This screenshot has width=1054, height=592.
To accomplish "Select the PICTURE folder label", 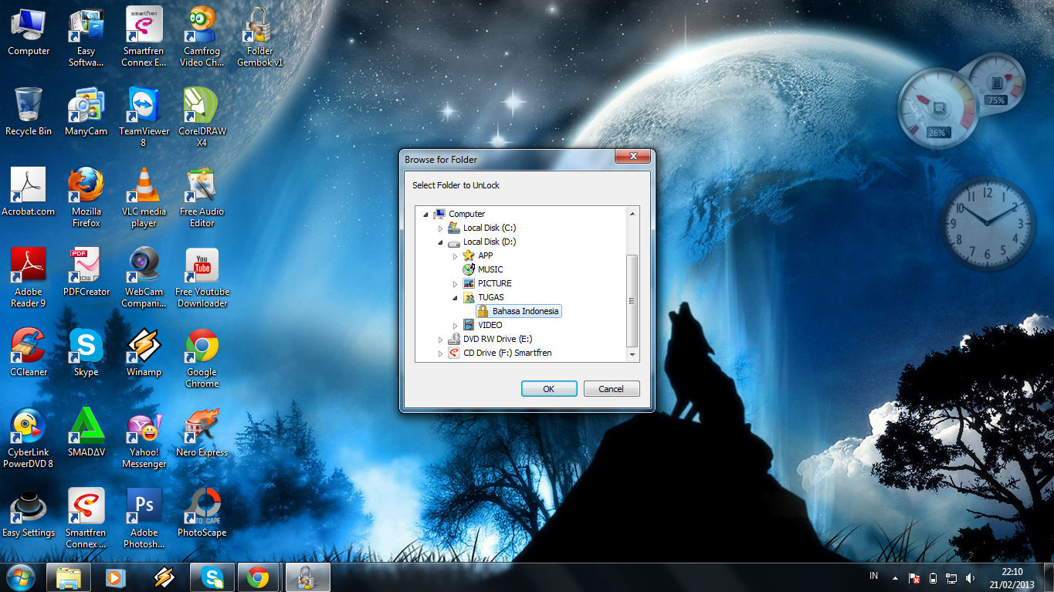I will coord(495,283).
